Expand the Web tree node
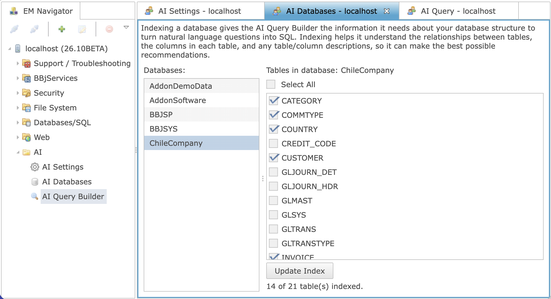Viewport: 551px width, 299px height. tap(18, 137)
